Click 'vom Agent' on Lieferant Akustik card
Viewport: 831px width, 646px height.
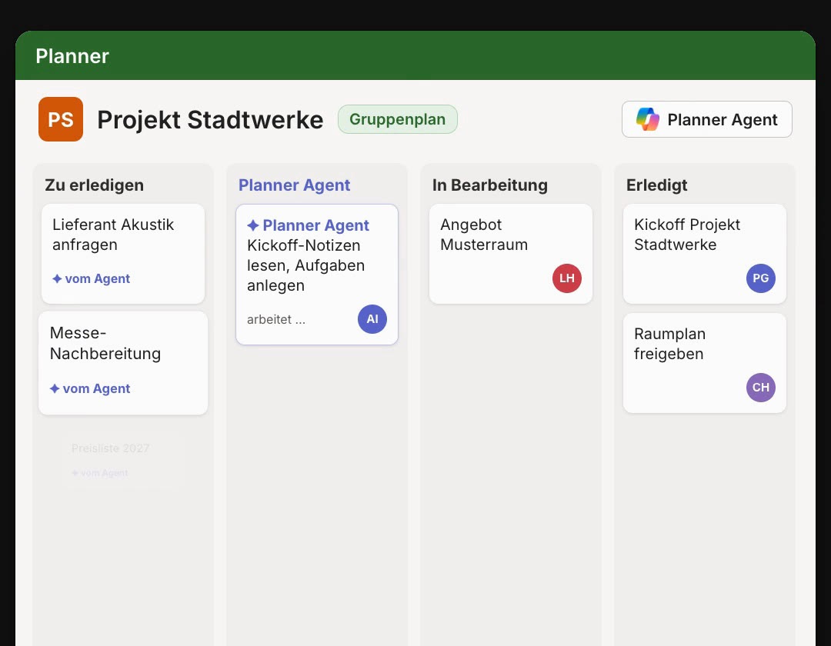(91, 278)
